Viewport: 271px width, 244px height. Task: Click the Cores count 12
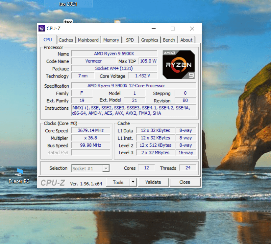coord(147,168)
